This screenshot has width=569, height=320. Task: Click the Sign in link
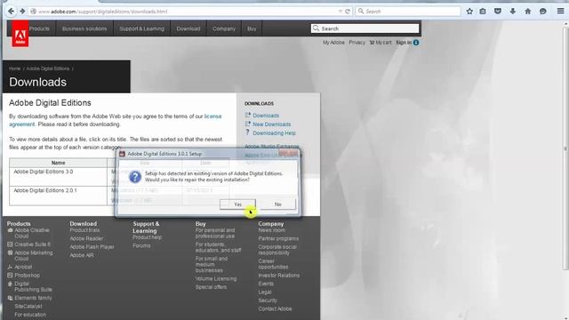point(404,43)
